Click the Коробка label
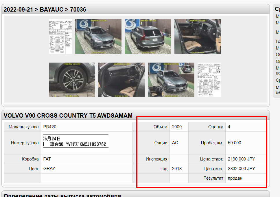This screenshot has height=197, width=280. pyautogui.click(x=30, y=159)
